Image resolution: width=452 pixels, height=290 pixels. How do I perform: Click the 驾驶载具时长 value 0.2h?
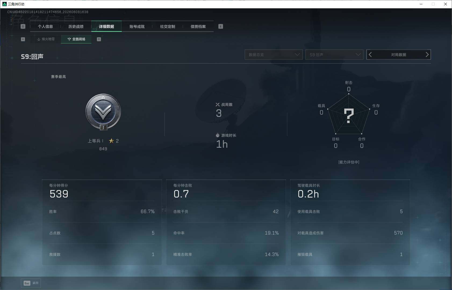coord(308,194)
